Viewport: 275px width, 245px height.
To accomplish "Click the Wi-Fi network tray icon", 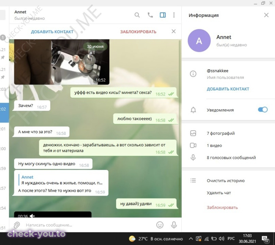I will 207,239.
